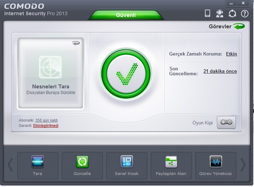Toggle Oyun Kipi game mode button
The image size is (254, 187).
226,122
